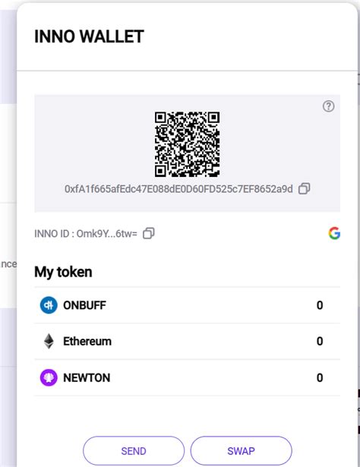Click the INNO WALLET title
This screenshot has height=467, width=360.
pos(89,36)
